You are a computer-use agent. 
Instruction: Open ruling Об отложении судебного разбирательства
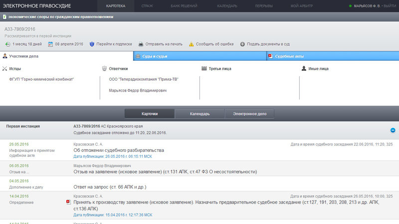119,150
